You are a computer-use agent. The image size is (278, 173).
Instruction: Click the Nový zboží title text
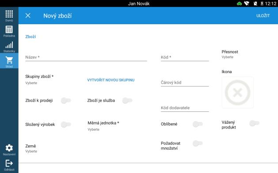(57, 16)
